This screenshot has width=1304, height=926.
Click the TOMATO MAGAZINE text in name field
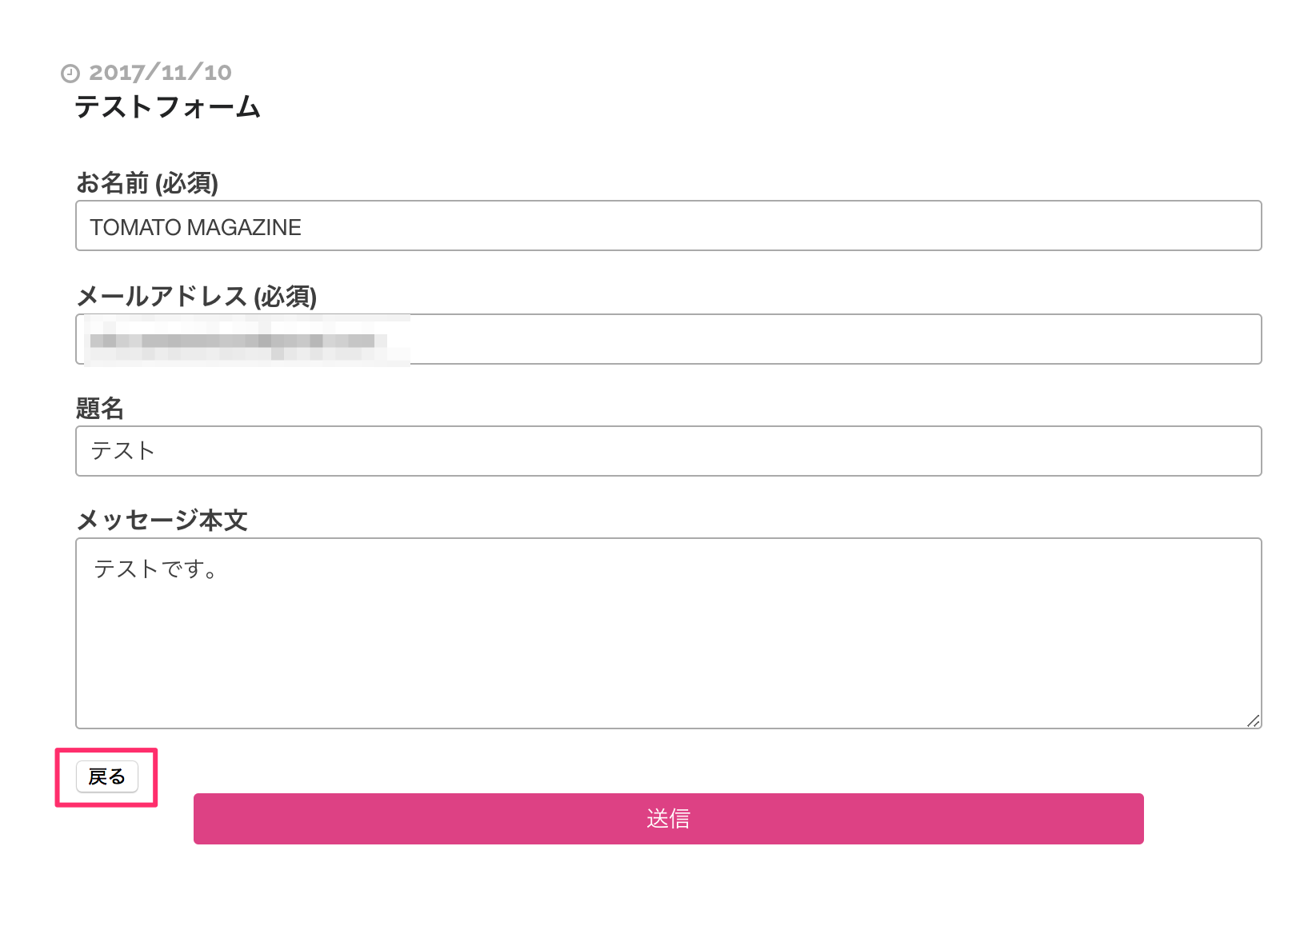click(195, 227)
